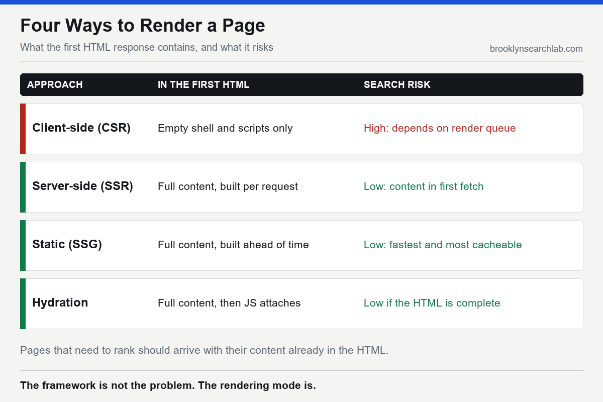The width and height of the screenshot is (603, 402).
Task: Click 'Low: content in first fetch' text
Action: pyautogui.click(x=424, y=186)
